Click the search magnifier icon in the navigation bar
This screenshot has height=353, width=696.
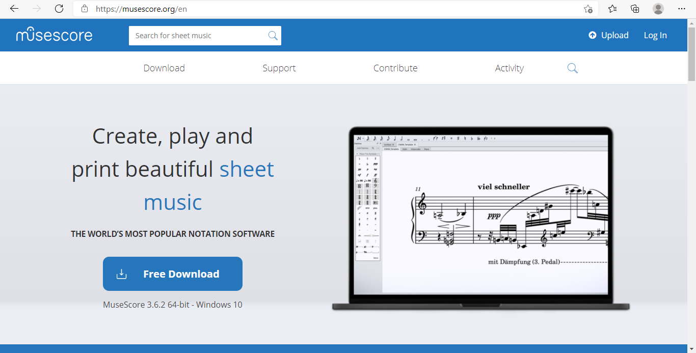573,68
